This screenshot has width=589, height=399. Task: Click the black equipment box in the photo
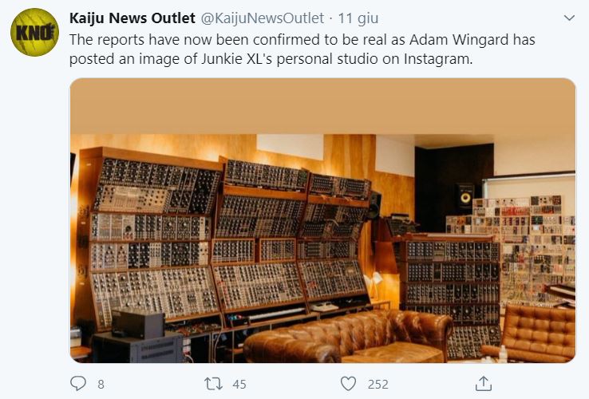click(x=138, y=324)
